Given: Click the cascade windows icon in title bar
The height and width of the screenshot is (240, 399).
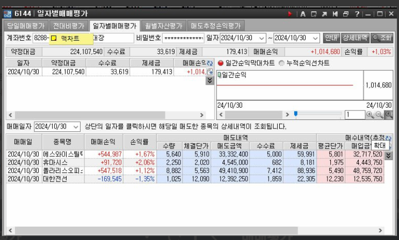Looking at the screenshot, I should [346, 14].
